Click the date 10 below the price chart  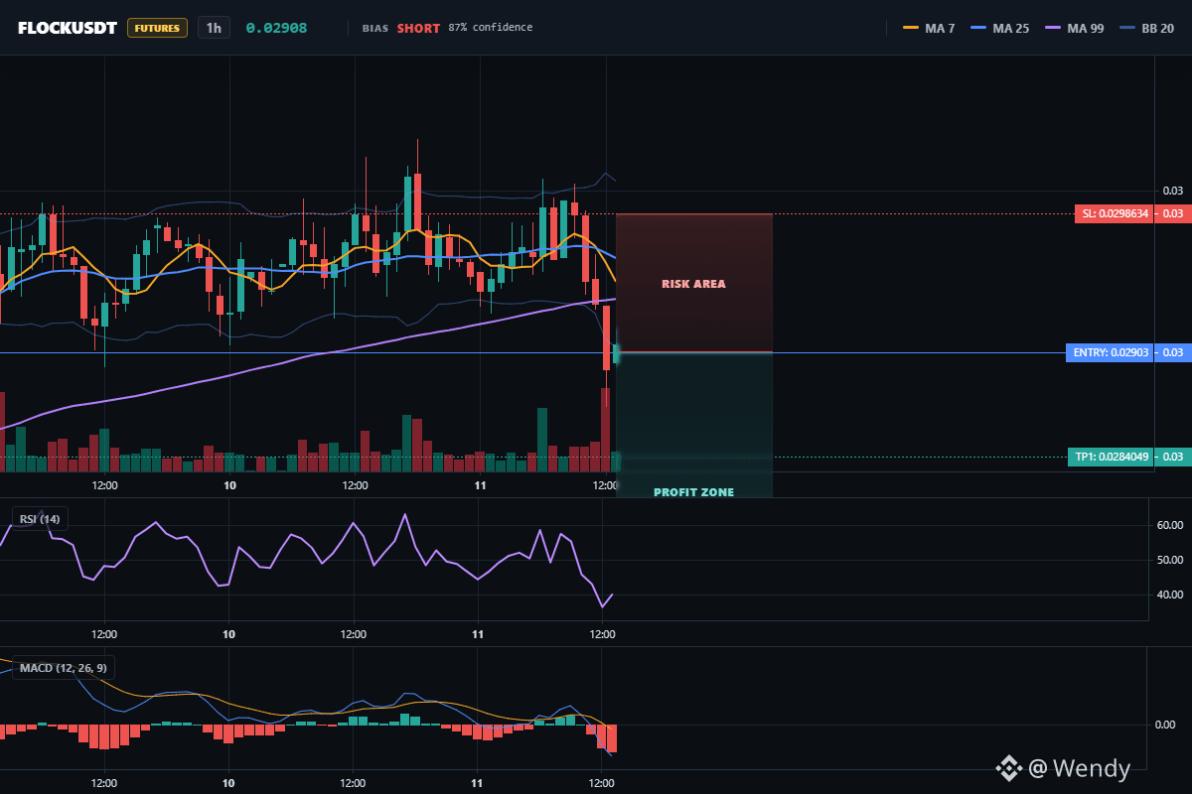pos(229,485)
